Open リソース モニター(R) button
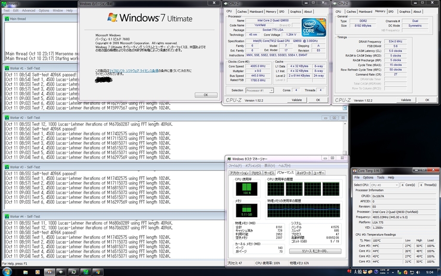 click(x=315, y=251)
